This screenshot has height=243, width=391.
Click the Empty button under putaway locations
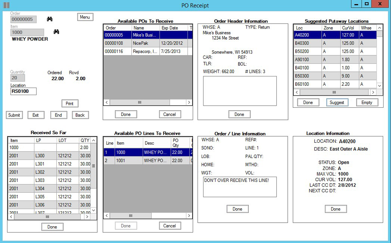click(x=367, y=103)
